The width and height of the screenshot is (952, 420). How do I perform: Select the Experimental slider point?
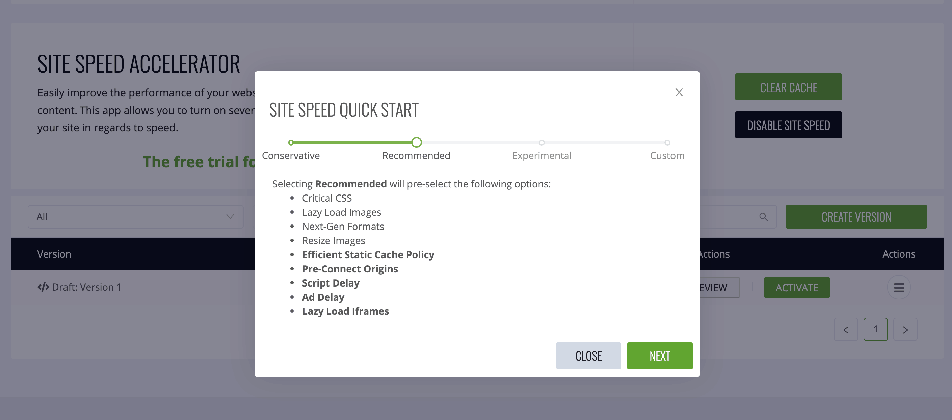pos(541,143)
